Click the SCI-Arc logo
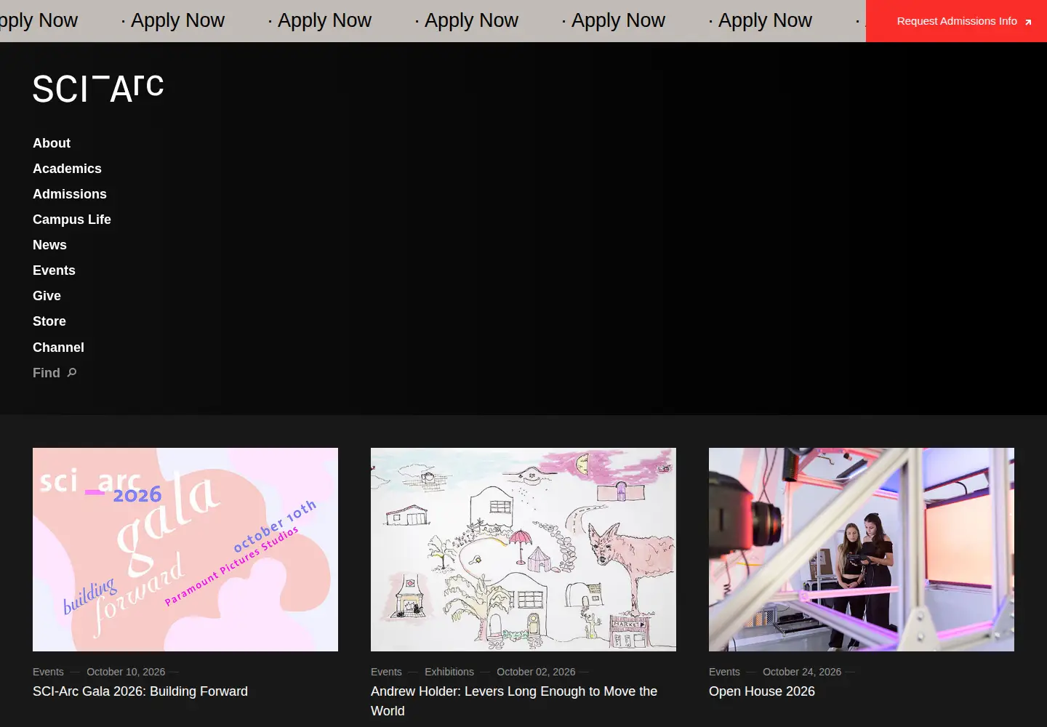 click(x=98, y=89)
